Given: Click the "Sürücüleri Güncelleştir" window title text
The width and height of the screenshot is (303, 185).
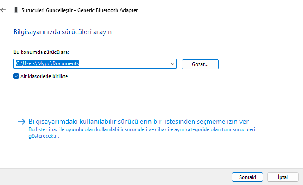Looking at the screenshot, I should click(47, 9).
